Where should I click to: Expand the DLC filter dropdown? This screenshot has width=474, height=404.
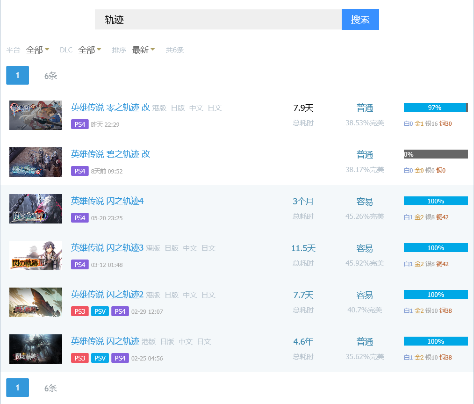tap(89, 50)
